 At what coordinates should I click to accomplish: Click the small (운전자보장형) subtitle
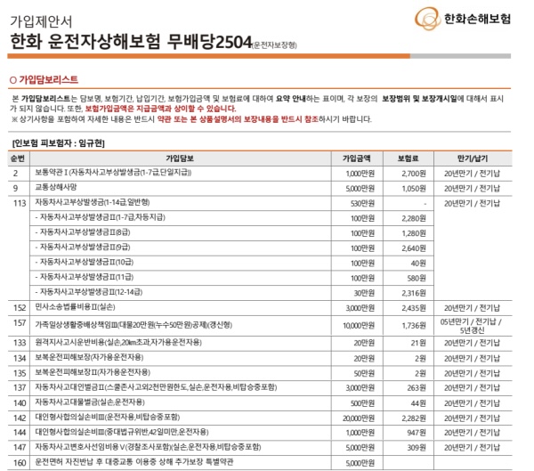pyautogui.click(x=274, y=45)
